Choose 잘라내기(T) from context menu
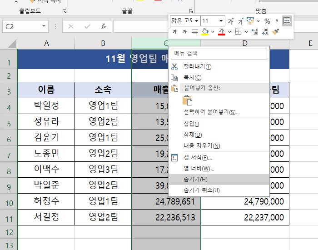 219,66
